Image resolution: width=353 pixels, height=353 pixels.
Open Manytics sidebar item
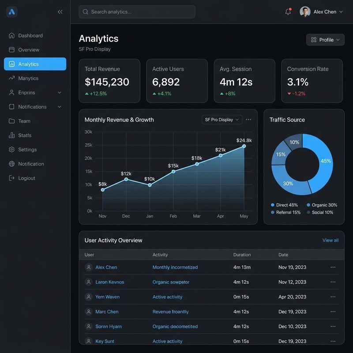(x=35, y=79)
